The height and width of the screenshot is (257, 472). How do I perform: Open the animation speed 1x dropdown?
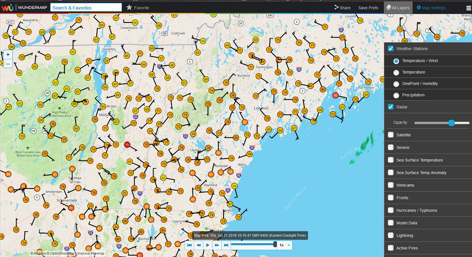coord(285,245)
